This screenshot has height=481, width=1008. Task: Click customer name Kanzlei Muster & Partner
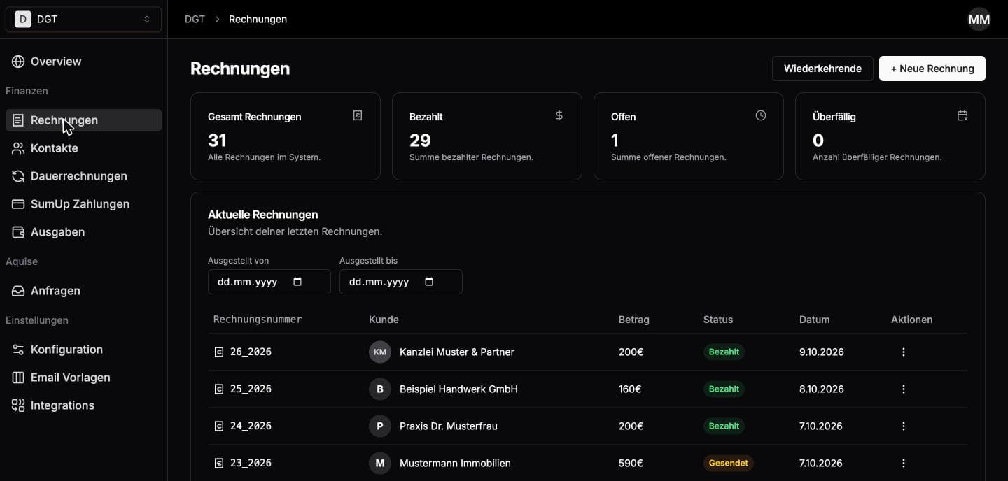[x=457, y=352]
